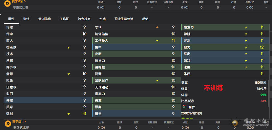
Task: Click the 角球 attribute label
Action: 10,61
